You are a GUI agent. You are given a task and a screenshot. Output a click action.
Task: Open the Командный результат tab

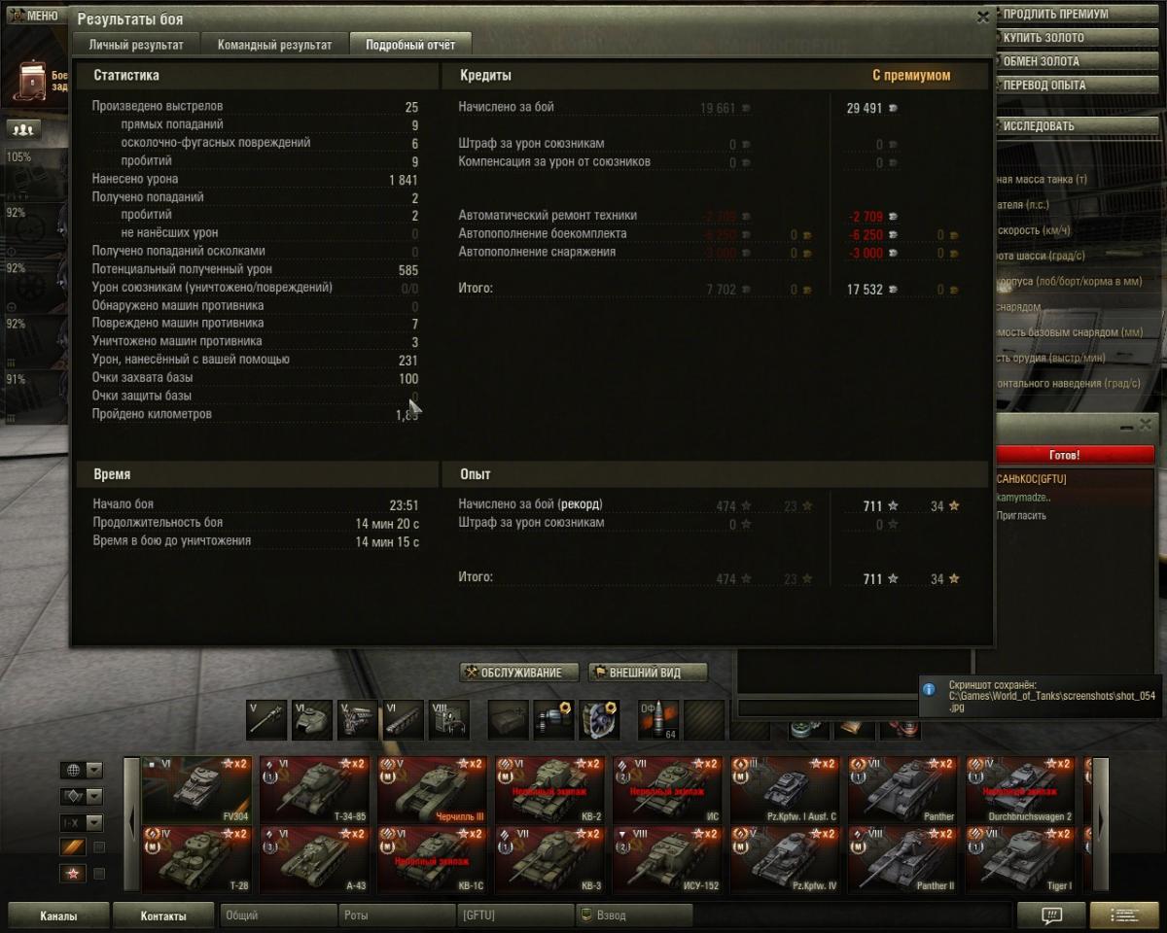coord(275,45)
